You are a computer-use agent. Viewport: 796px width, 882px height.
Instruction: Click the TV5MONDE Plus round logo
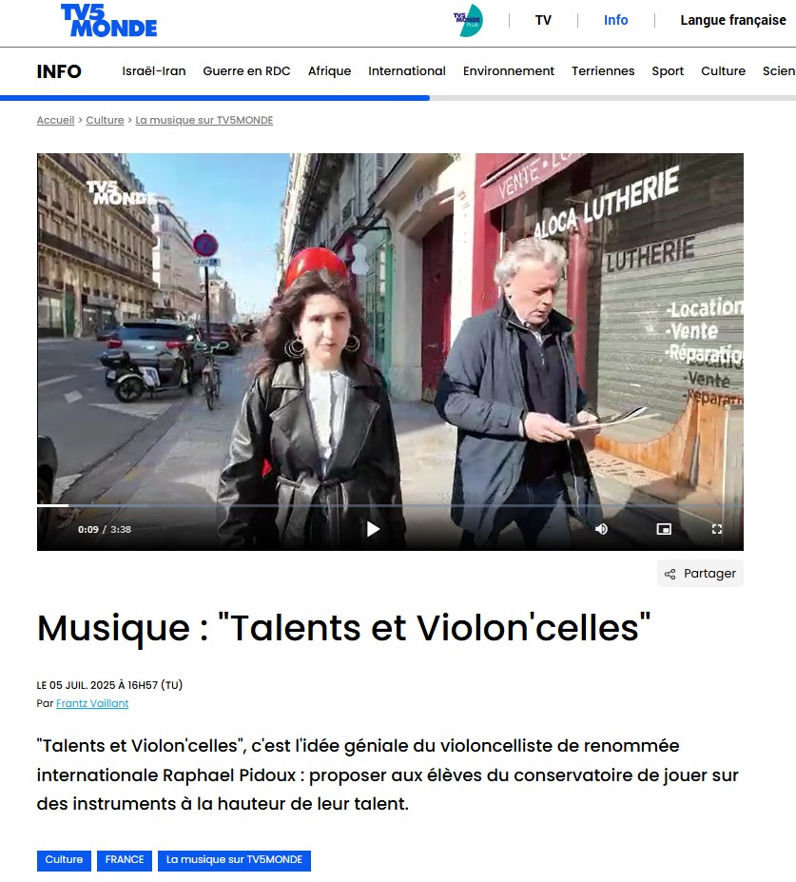point(468,20)
